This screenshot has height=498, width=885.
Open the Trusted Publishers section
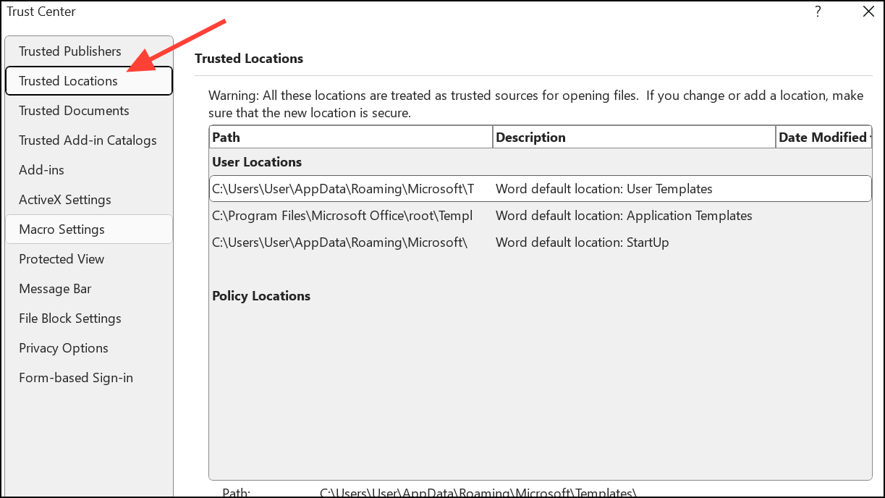[69, 51]
